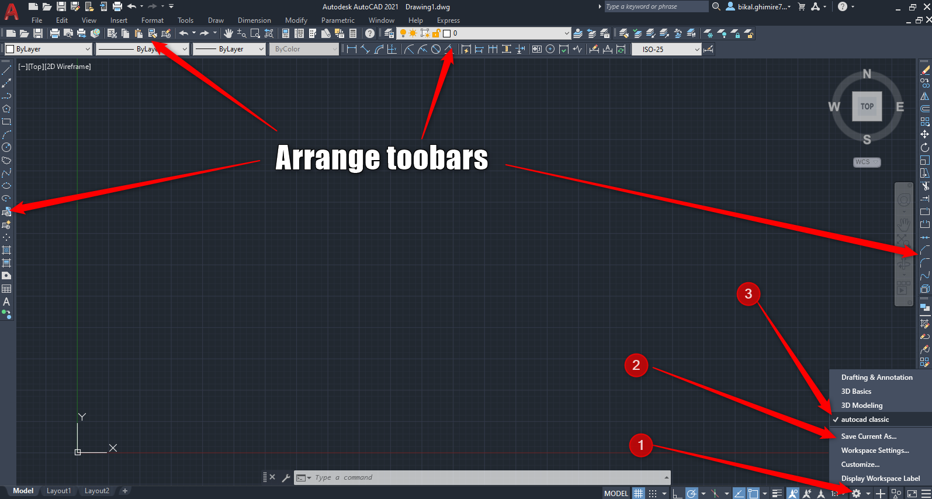This screenshot has width=932, height=499.
Task: Toggle polar tracking in status bar
Action: tap(691, 493)
